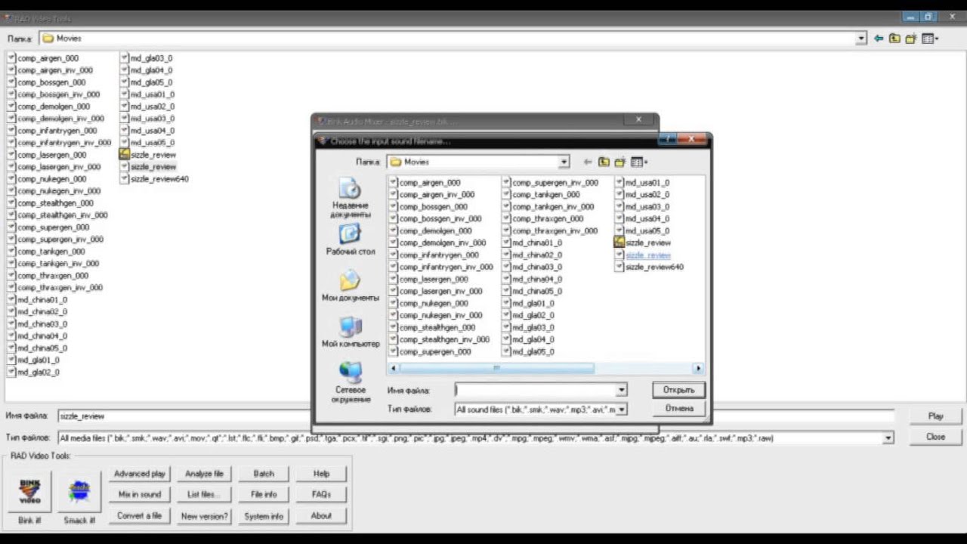Click back arrow in sound file dialog

tap(588, 162)
